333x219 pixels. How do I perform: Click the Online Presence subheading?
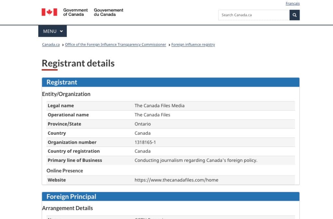point(65,171)
